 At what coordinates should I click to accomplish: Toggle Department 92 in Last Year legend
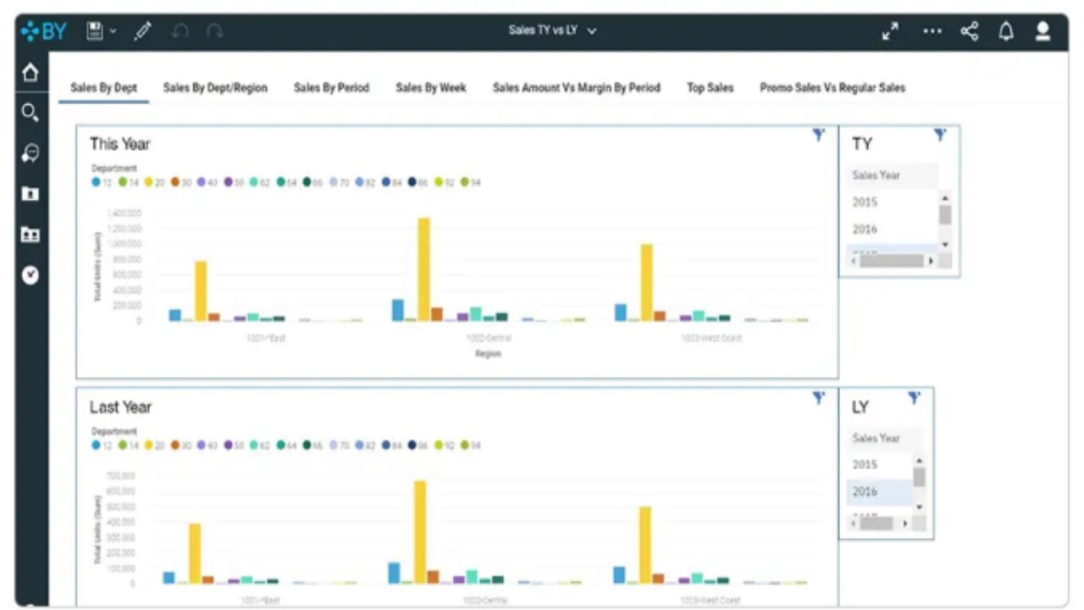(445, 445)
